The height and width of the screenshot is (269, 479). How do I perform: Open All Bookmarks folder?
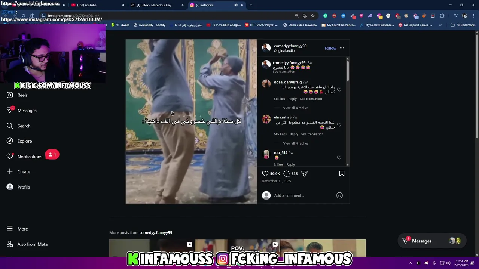tap(463, 25)
